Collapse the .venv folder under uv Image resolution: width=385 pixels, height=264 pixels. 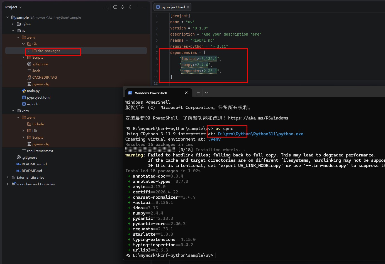tap(18, 37)
